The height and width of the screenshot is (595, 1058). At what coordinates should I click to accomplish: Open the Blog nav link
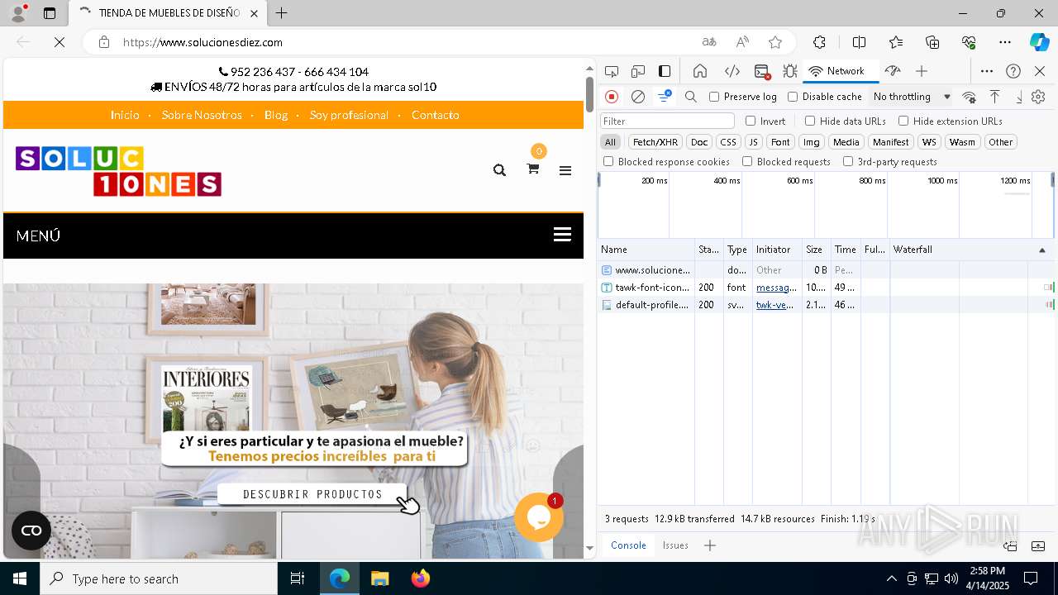[276, 115]
